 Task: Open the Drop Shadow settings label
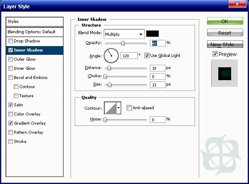pos(27,41)
